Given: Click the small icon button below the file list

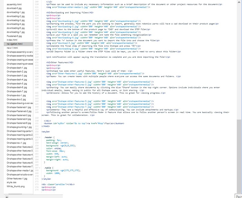Looking at the screenshot, I should pos(7,197).
